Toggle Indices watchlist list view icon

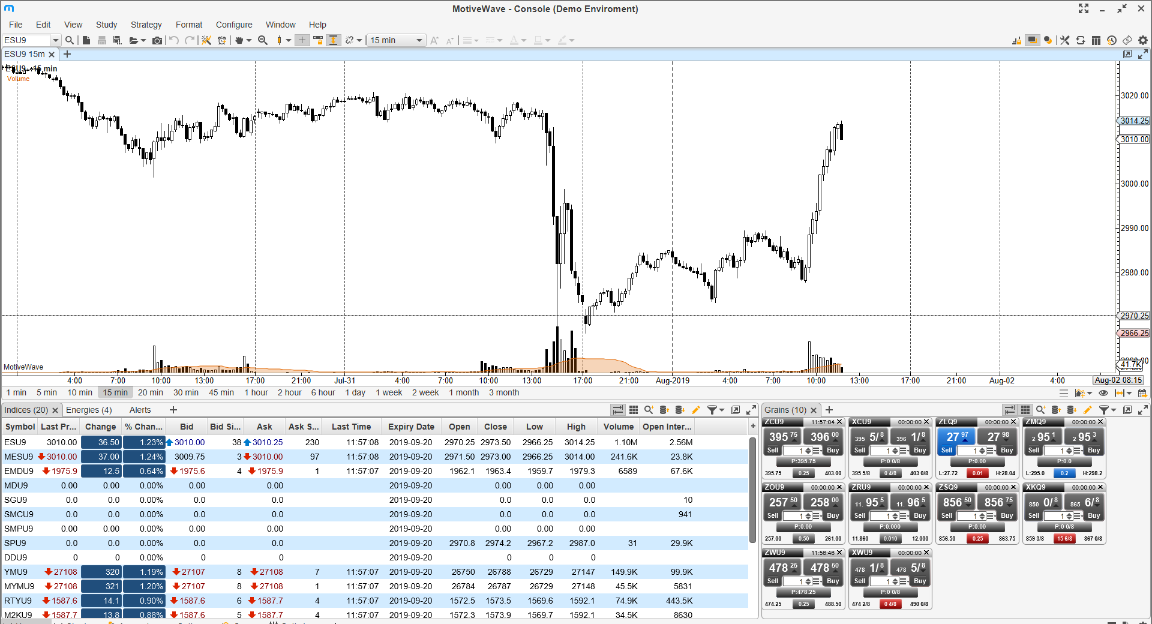[x=617, y=410]
